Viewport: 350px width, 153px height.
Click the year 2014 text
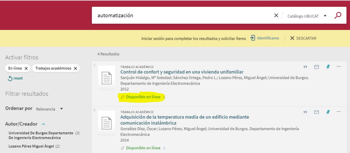click(124, 140)
